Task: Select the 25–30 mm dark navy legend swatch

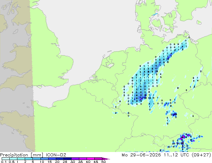Action: pyautogui.click(x=68, y=159)
